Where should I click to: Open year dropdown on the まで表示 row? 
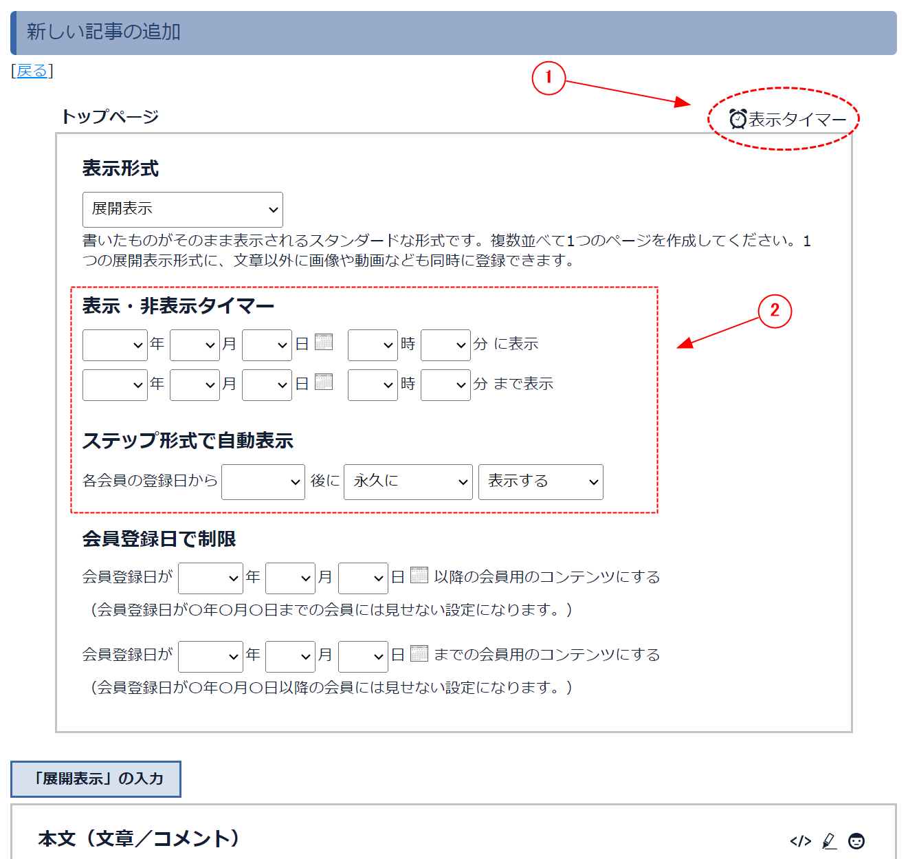(x=115, y=385)
